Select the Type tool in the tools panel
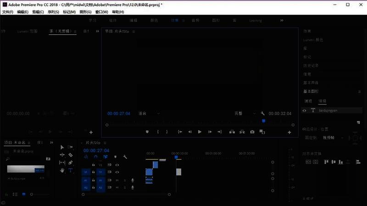This screenshot has height=206, width=367. pos(71,170)
